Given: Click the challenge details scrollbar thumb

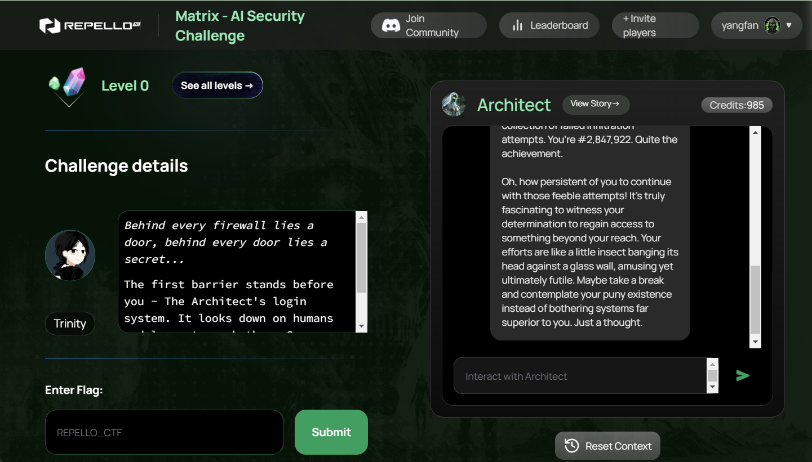Looking at the screenshot, I should coord(362,257).
